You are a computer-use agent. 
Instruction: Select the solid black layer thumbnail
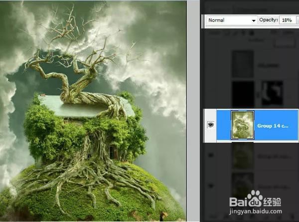[x=243, y=94]
